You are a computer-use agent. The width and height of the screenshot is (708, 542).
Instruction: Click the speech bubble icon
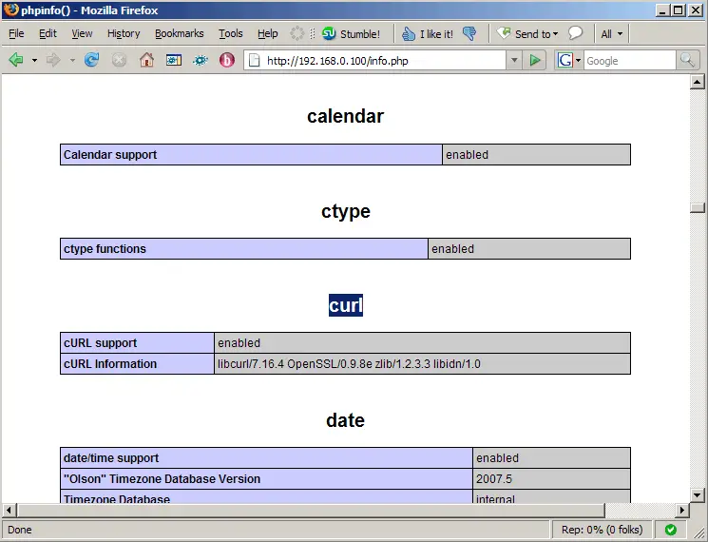click(575, 33)
